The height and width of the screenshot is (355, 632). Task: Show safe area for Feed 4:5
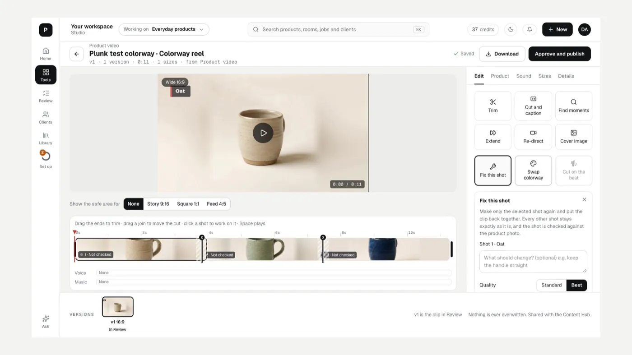pyautogui.click(x=216, y=204)
